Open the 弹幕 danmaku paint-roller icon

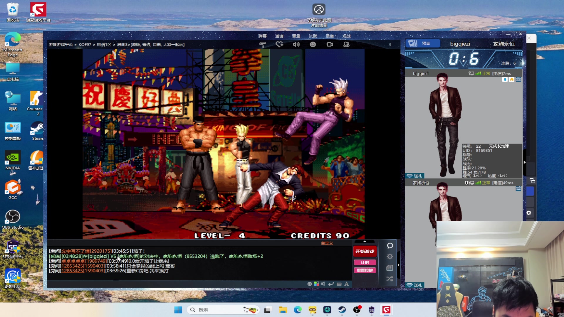tap(263, 44)
